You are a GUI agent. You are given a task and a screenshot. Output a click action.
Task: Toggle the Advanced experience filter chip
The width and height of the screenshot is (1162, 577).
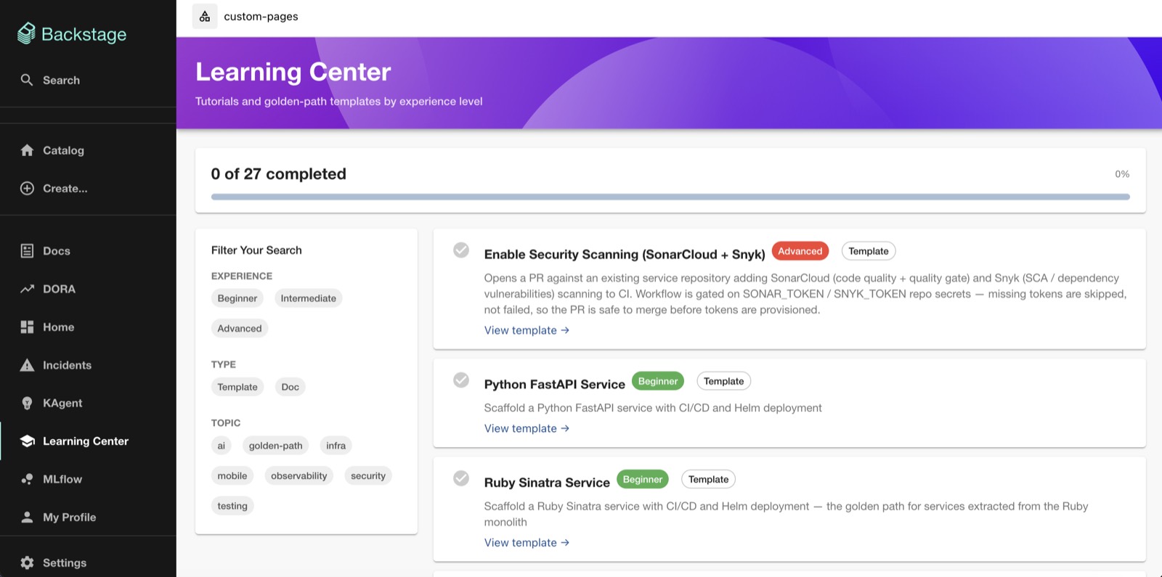click(240, 328)
